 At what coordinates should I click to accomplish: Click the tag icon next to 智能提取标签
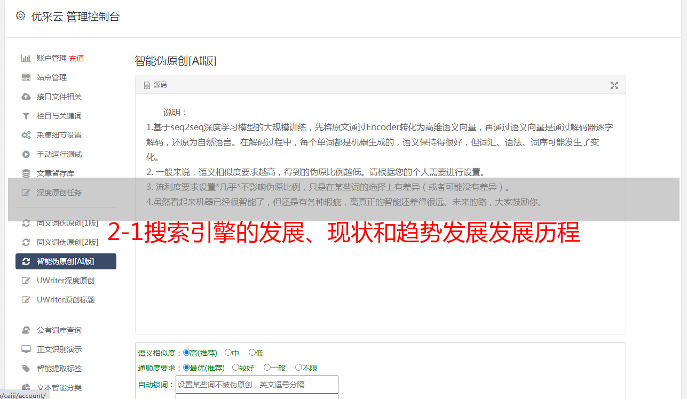pos(26,369)
